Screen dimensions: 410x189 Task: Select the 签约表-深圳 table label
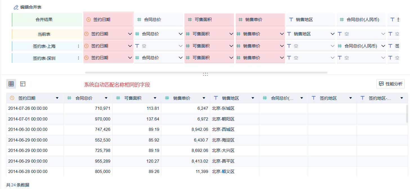tap(44, 58)
